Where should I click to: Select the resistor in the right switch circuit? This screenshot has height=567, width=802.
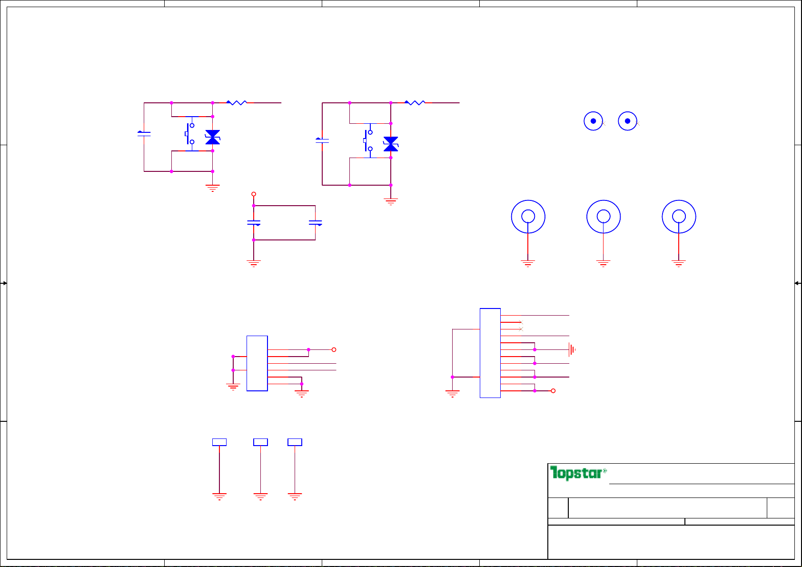pyautogui.click(x=415, y=102)
